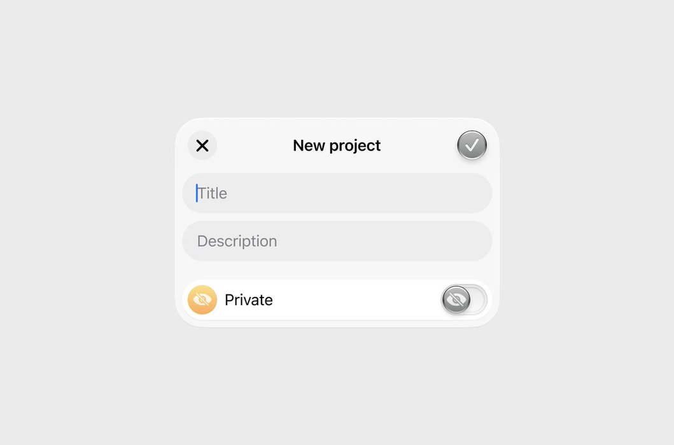Confirm new project with checkmark button
Image resolution: width=674 pixels, height=445 pixels.
click(472, 146)
